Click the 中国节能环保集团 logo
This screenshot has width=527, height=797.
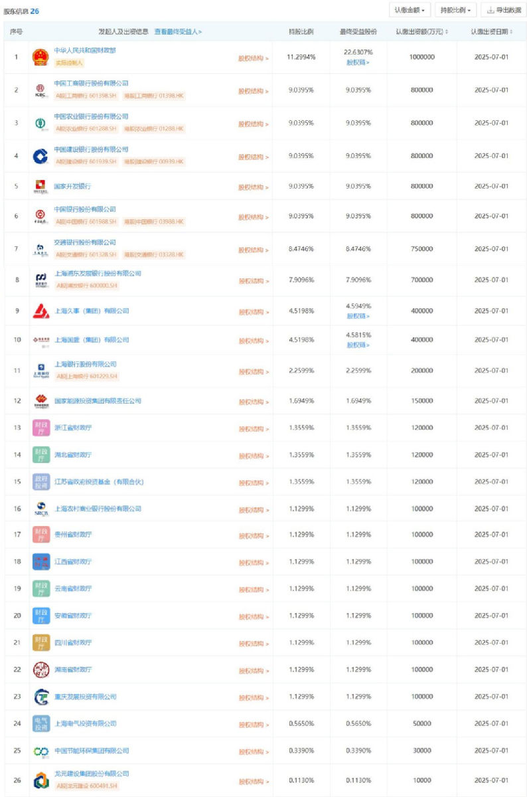pyautogui.click(x=41, y=751)
